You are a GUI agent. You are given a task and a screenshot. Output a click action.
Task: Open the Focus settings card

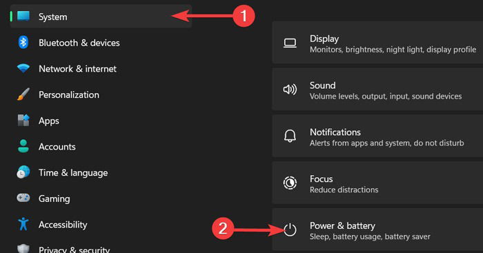377,183
